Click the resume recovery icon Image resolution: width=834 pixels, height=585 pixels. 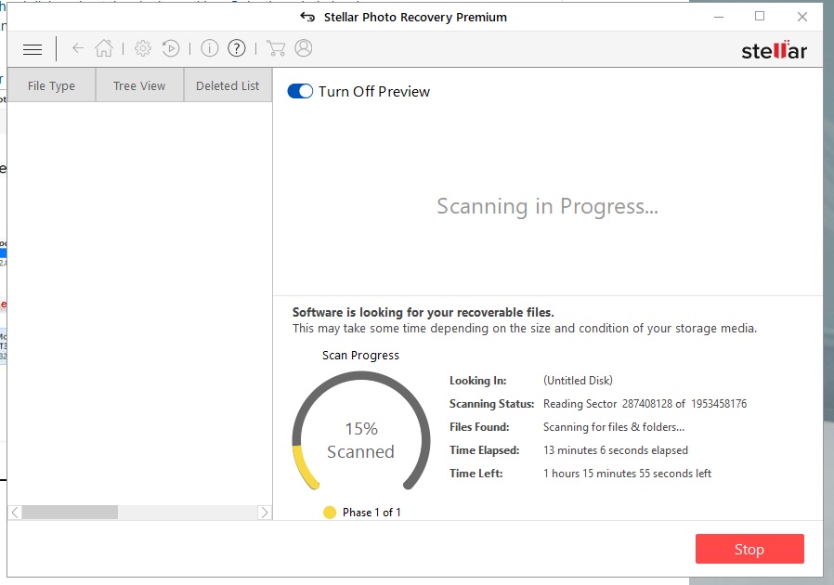(x=171, y=48)
